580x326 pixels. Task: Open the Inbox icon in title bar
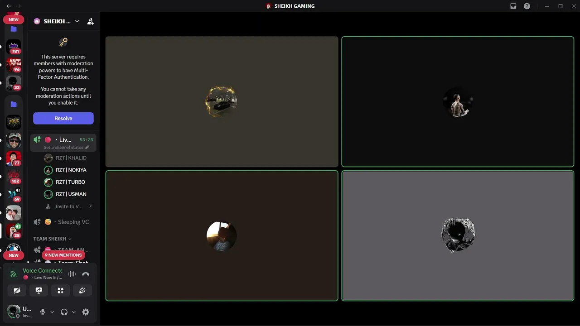pos(513,6)
